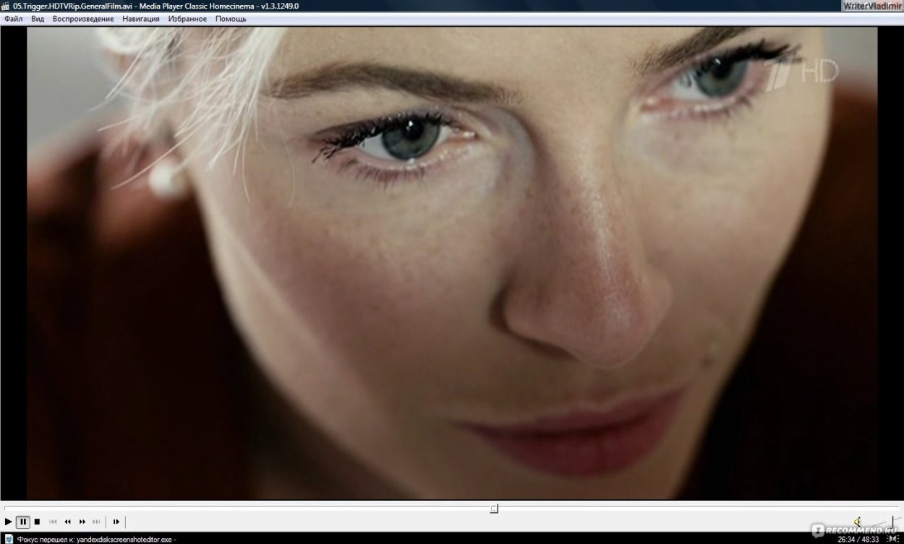
Task: Click the fast-forward (increase speed) button
Action: [x=82, y=522]
